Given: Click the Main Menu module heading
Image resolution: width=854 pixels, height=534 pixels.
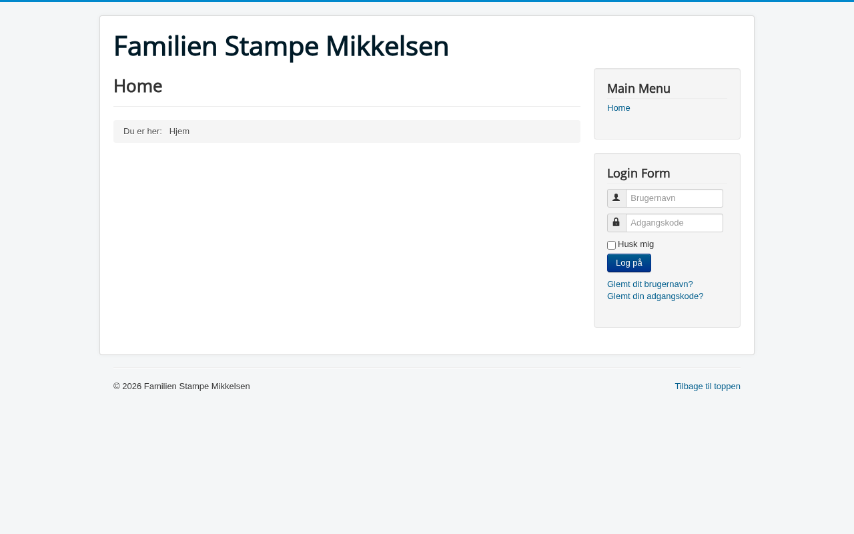Looking at the screenshot, I should [638, 89].
